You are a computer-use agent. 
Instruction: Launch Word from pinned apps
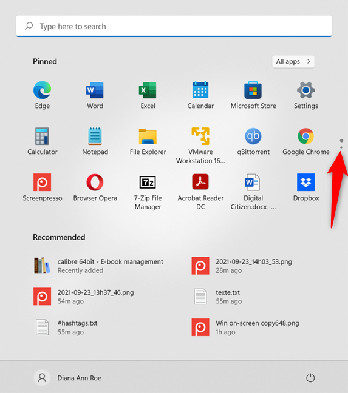[95, 95]
